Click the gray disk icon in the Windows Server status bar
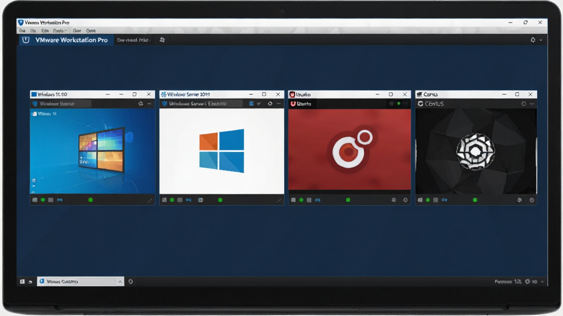563x316 pixels. coord(164,200)
